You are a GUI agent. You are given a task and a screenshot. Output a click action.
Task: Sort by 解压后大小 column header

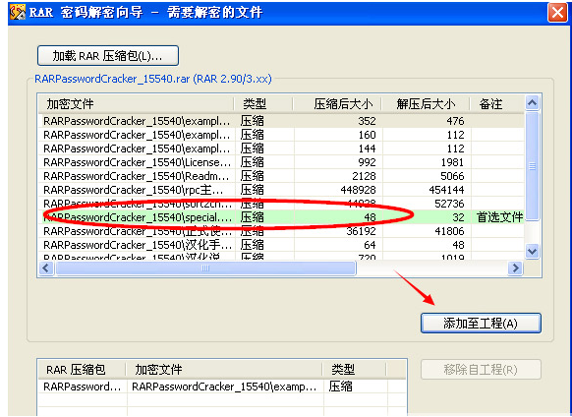click(x=426, y=104)
